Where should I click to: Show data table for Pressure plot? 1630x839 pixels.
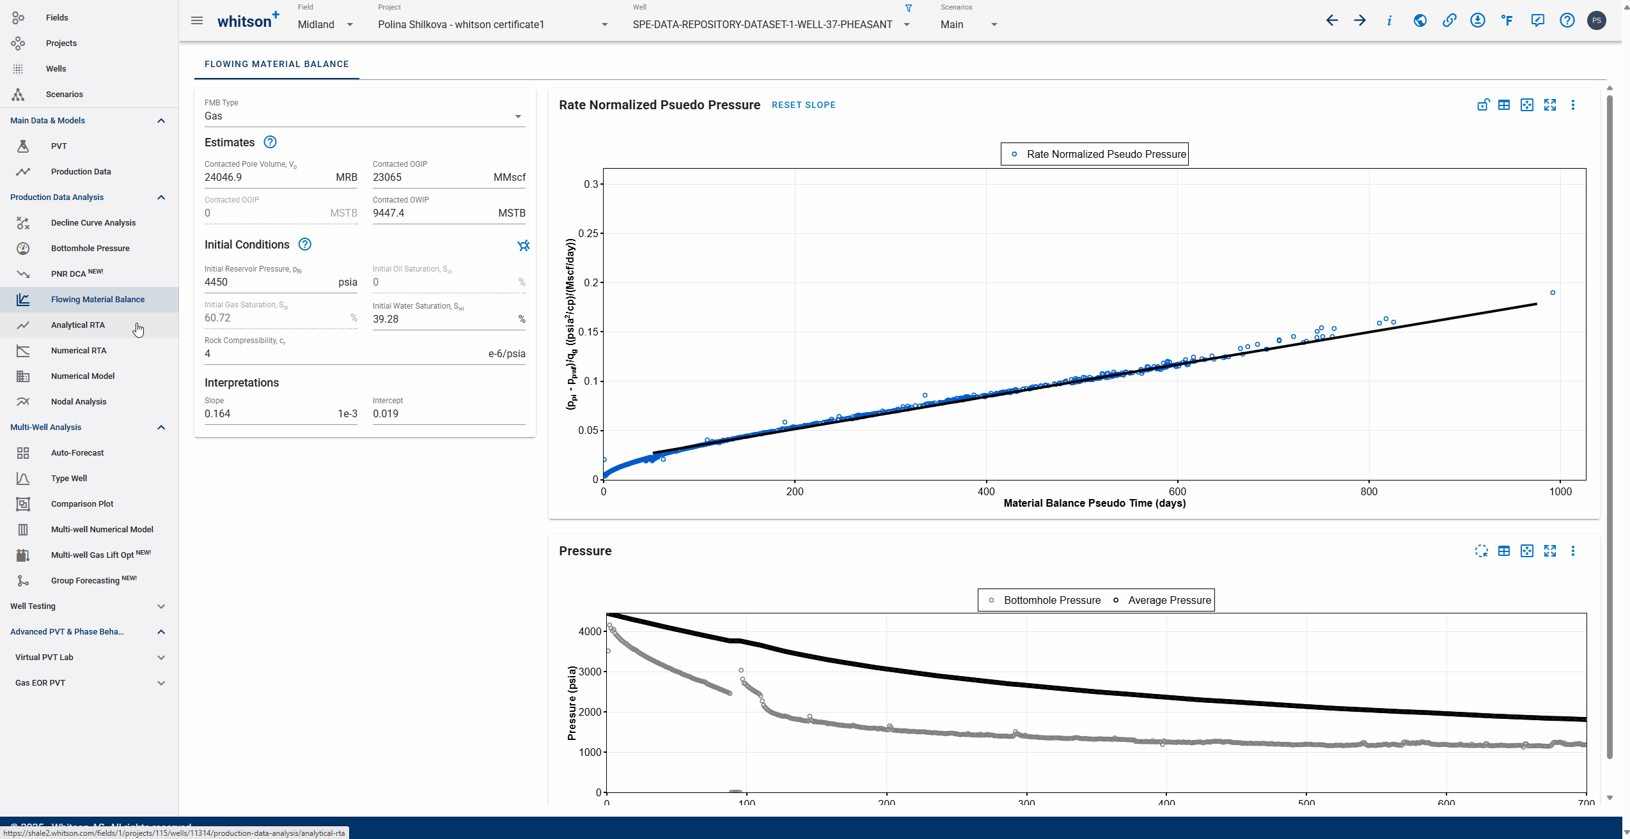point(1504,551)
